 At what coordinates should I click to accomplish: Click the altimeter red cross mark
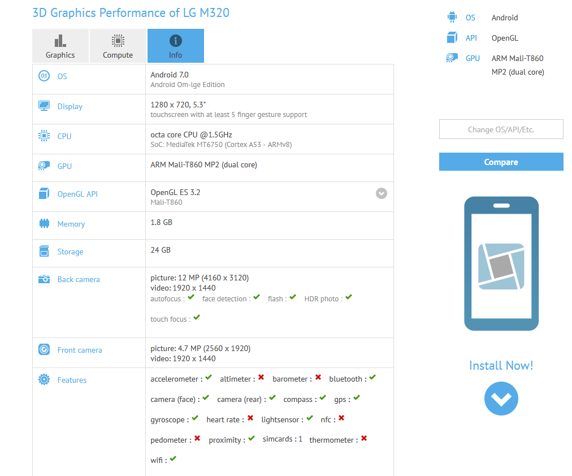pyautogui.click(x=261, y=377)
